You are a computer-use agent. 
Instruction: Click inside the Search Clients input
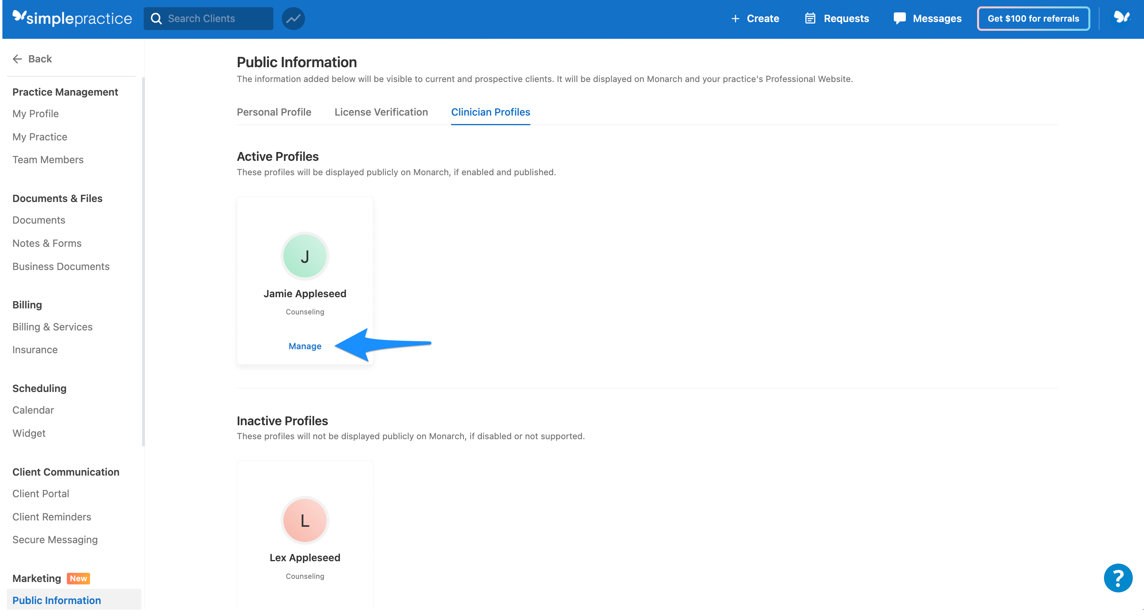209,18
